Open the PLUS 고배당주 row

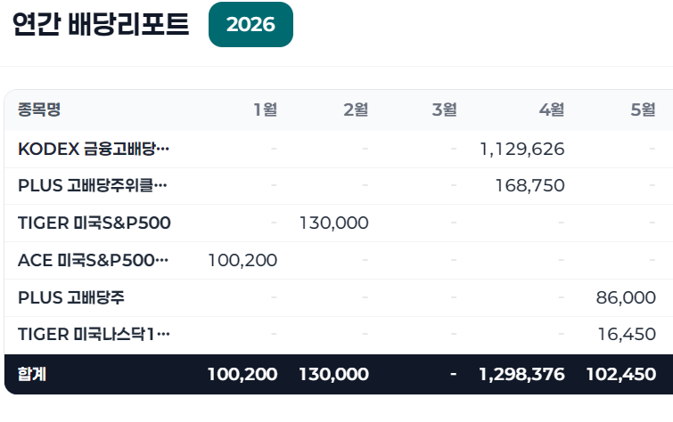coord(339,297)
